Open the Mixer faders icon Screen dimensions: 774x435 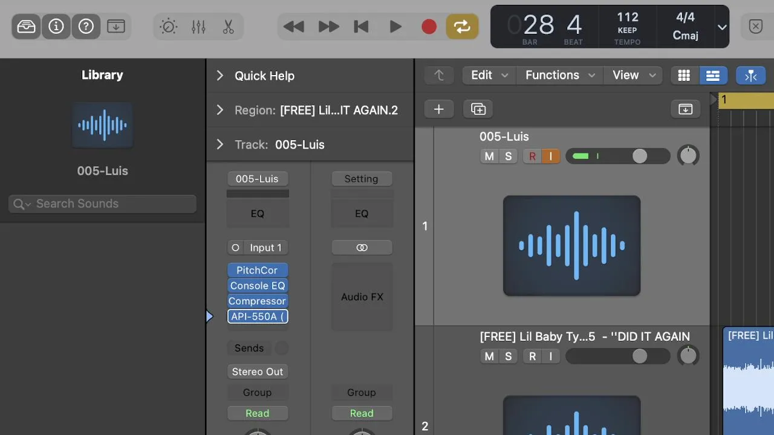point(198,27)
